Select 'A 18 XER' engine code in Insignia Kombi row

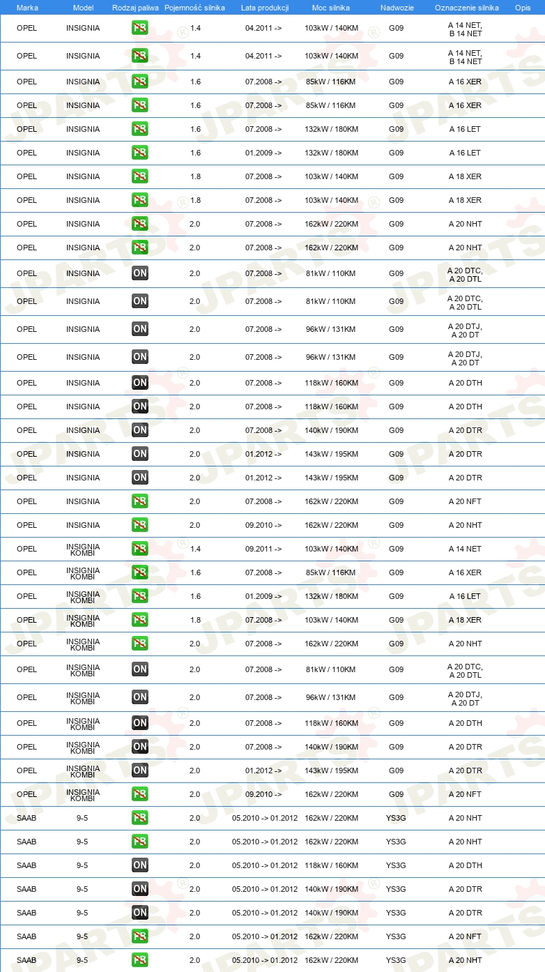point(465,620)
